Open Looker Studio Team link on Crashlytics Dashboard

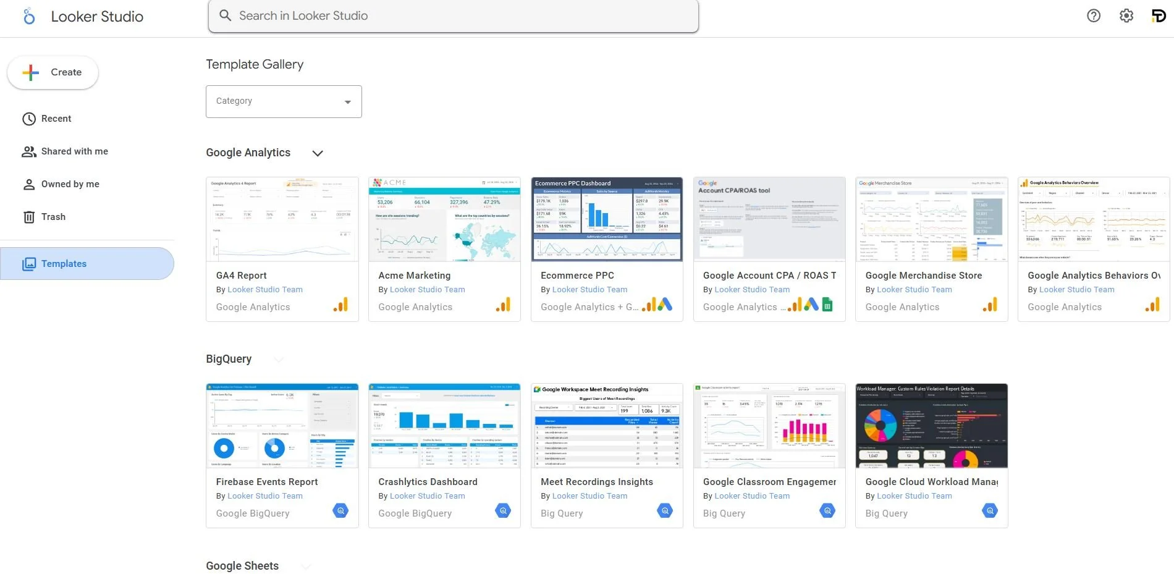click(428, 496)
